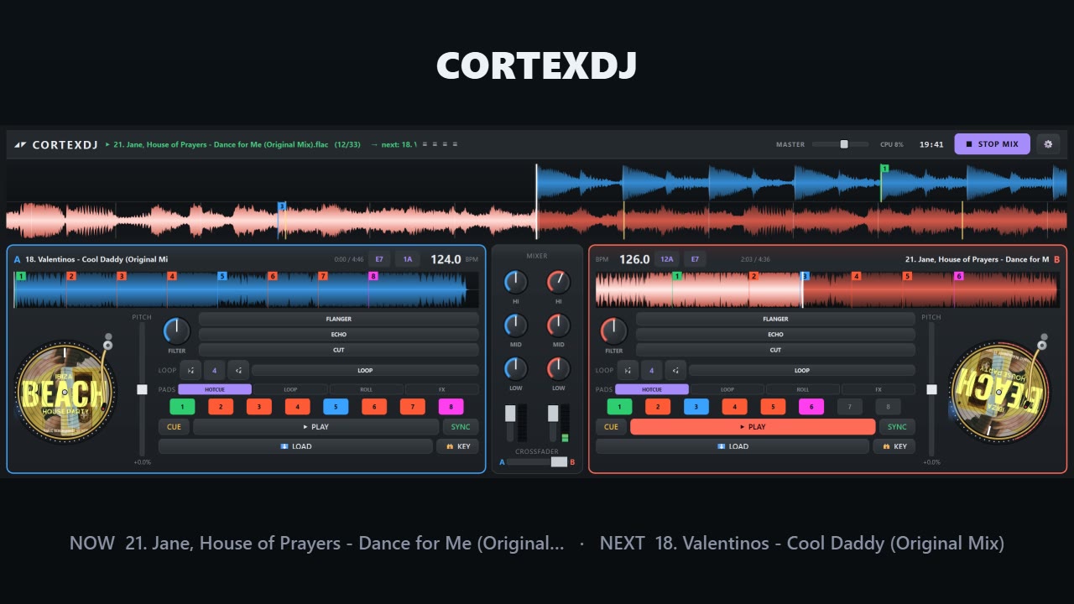This screenshot has height=604, width=1074.
Task: Trigger hotcue pad 2 on deck A
Action: pos(221,407)
